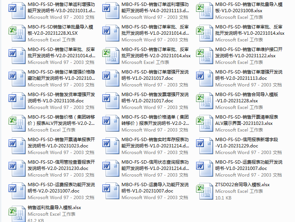Click Word icon of 销售订单返利增强 V3.0 document
Image resolution: width=295 pixels, height=222 pixels.
tap(17, 10)
